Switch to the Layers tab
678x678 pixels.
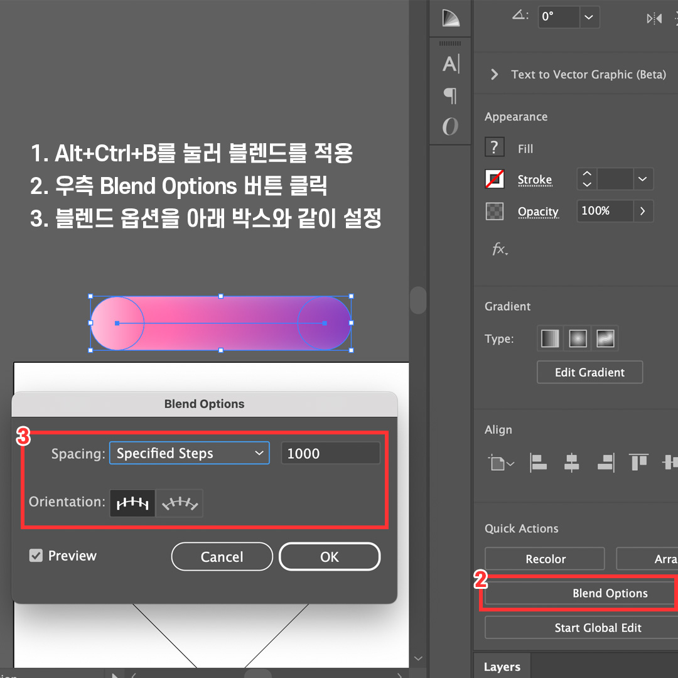click(502, 667)
